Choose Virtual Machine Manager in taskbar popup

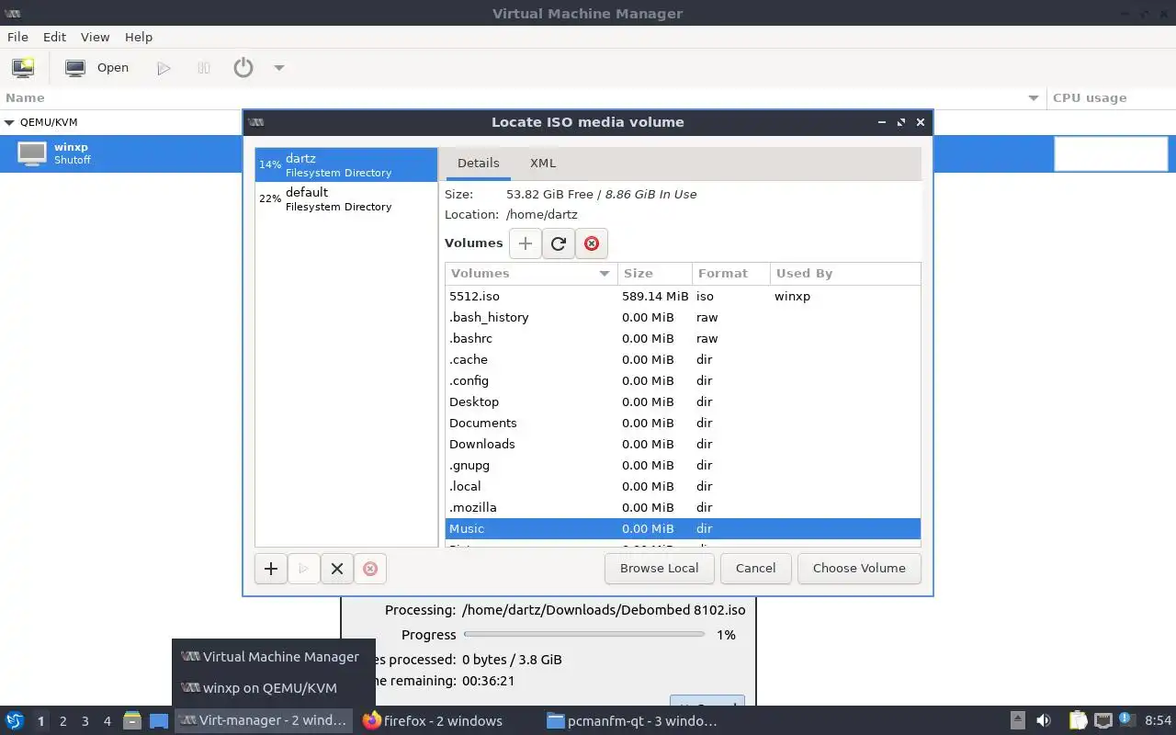pyautogui.click(x=274, y=657)
